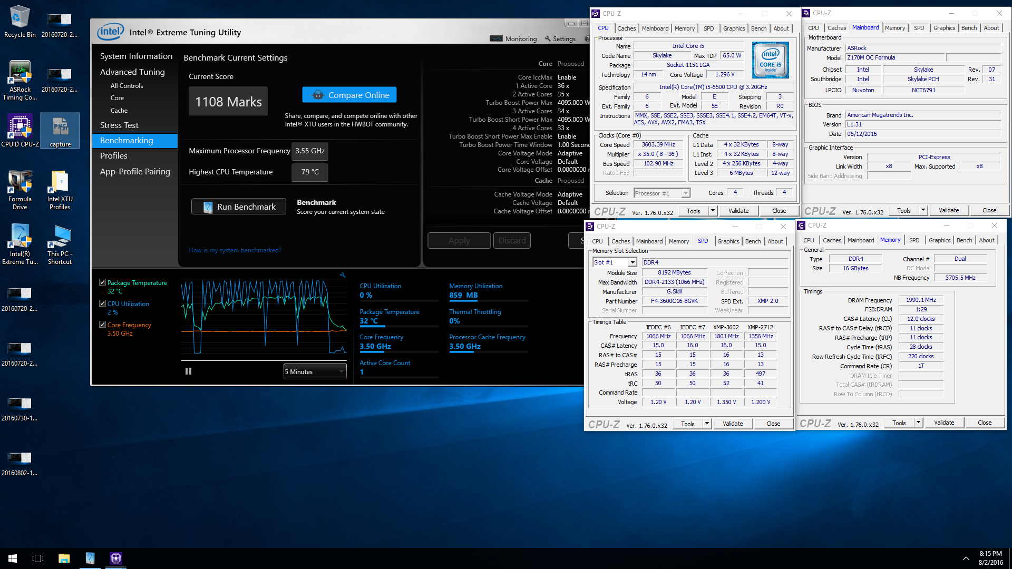1012x569 pixels.
Task: Select the capture file on desktop
Action: 60,131
